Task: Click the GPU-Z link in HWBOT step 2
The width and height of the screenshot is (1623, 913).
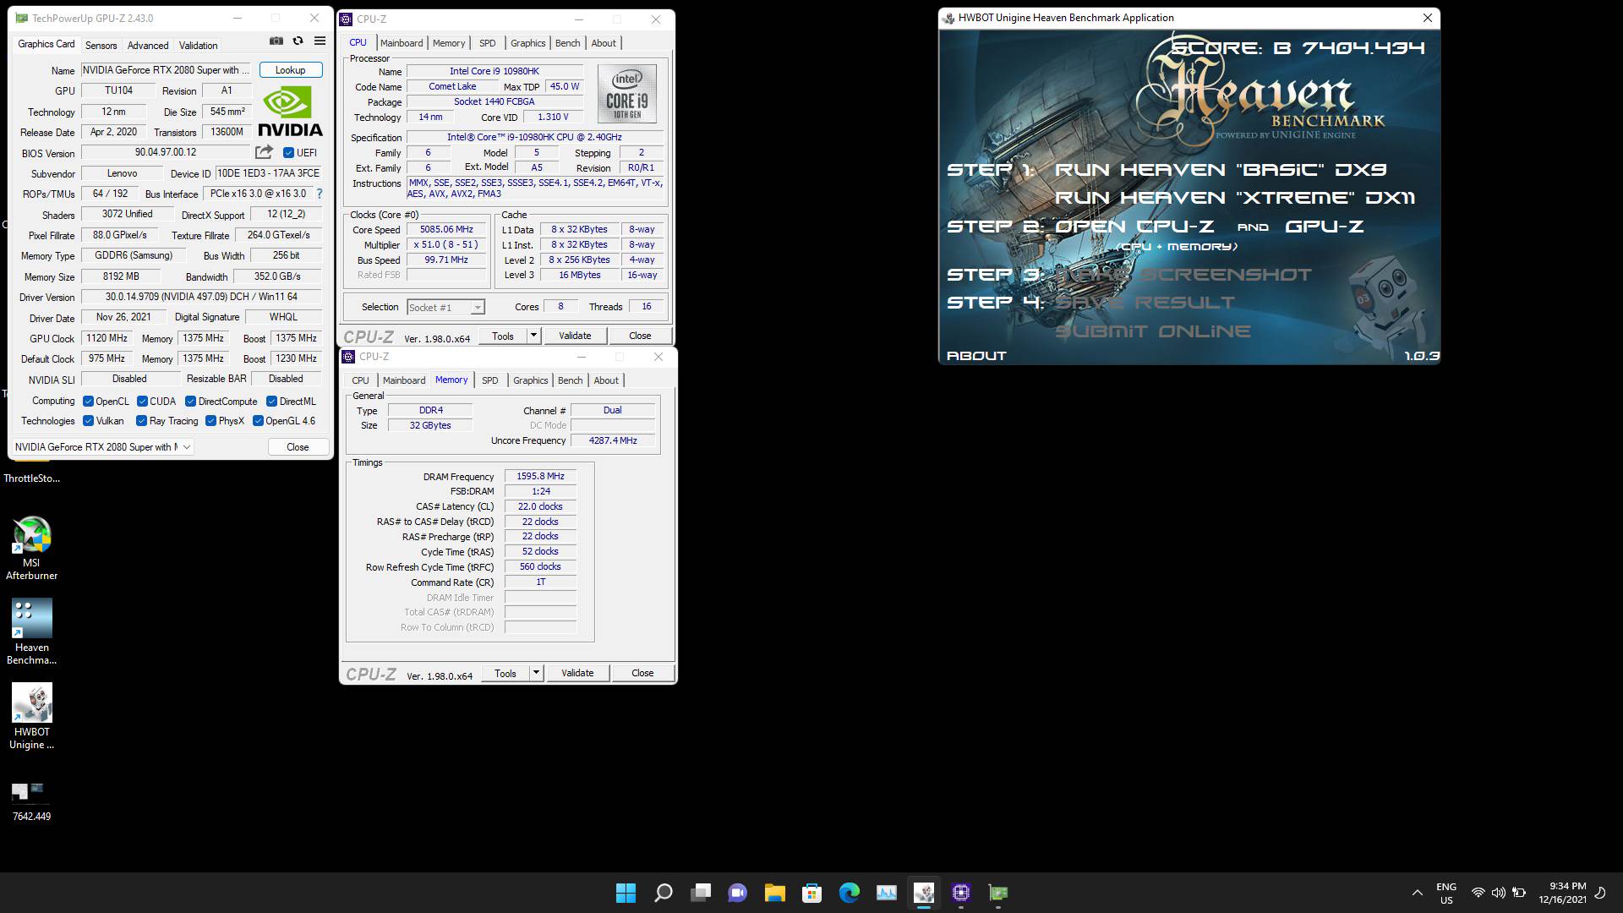Action: coord(1325,227)
